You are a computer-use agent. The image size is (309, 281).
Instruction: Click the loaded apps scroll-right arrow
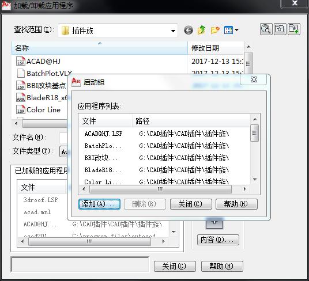[x=163, y=241]
